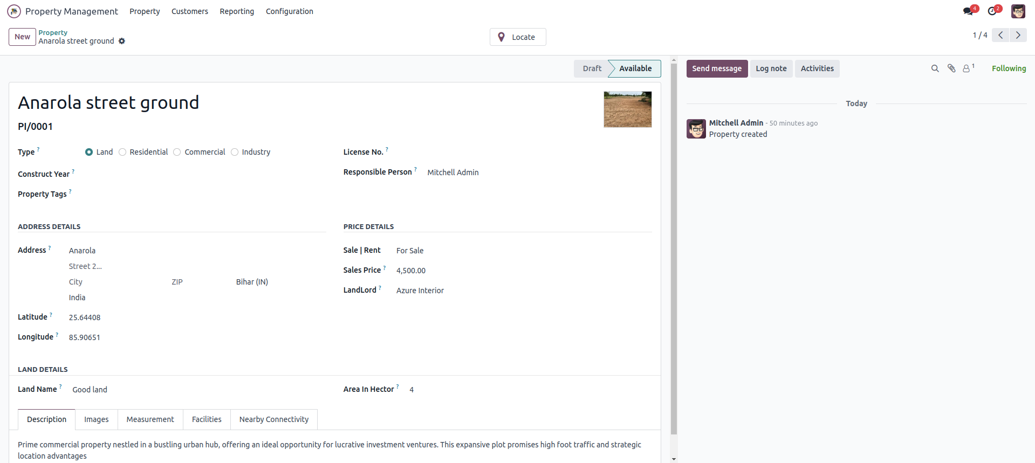Select the Commercial type radio button

(x=177, y=152)
